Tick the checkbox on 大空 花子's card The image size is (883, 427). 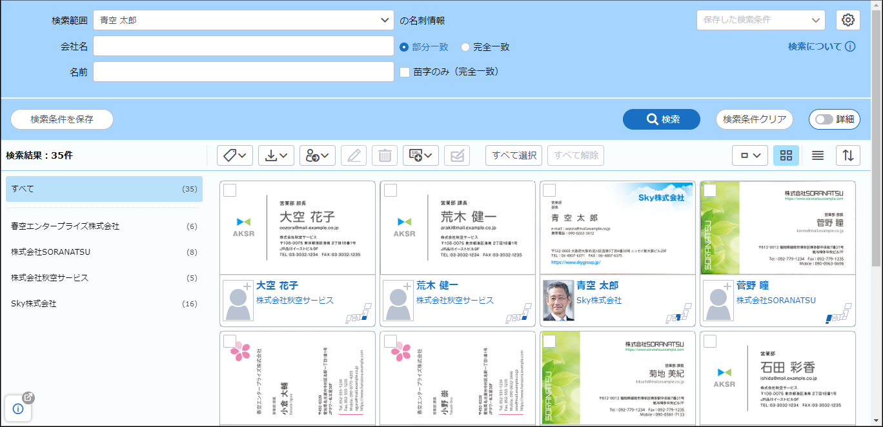(x=229, y=190)
